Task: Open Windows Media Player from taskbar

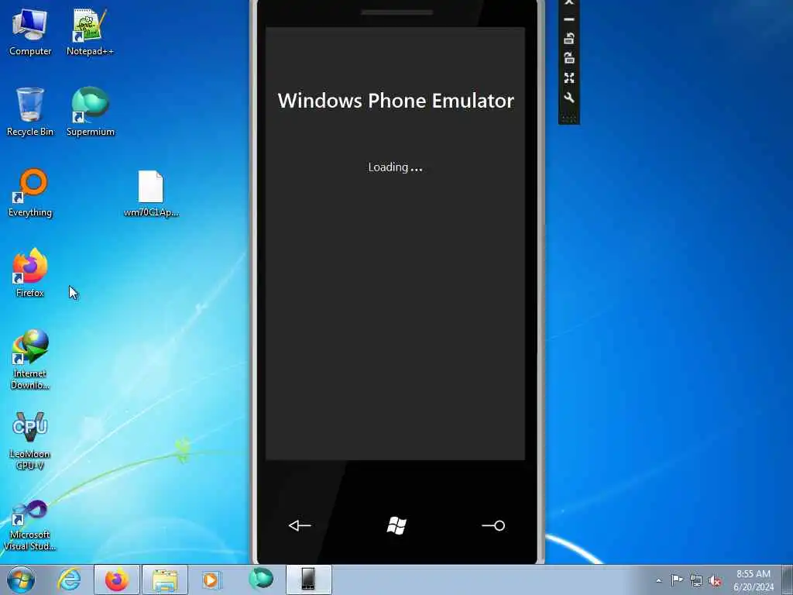Action: (211, 580)
